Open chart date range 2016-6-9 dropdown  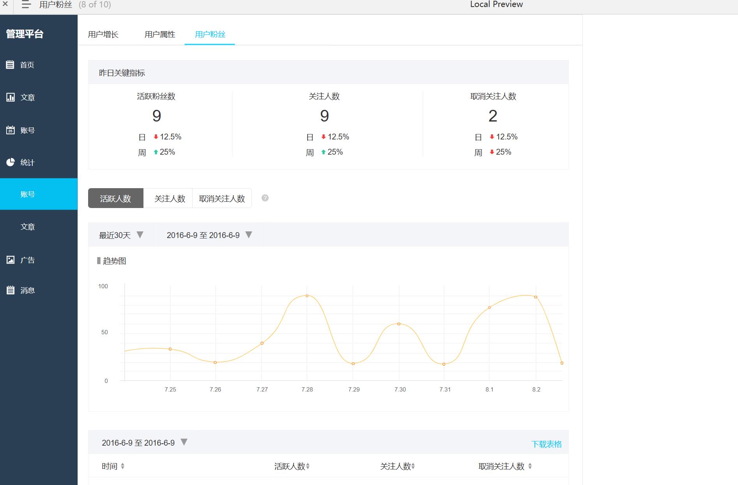(x=249, y=235)
